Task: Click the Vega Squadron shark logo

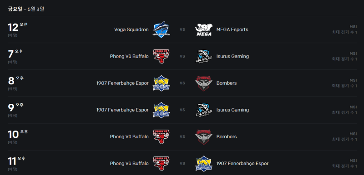Action: click(x=162, y=29)
